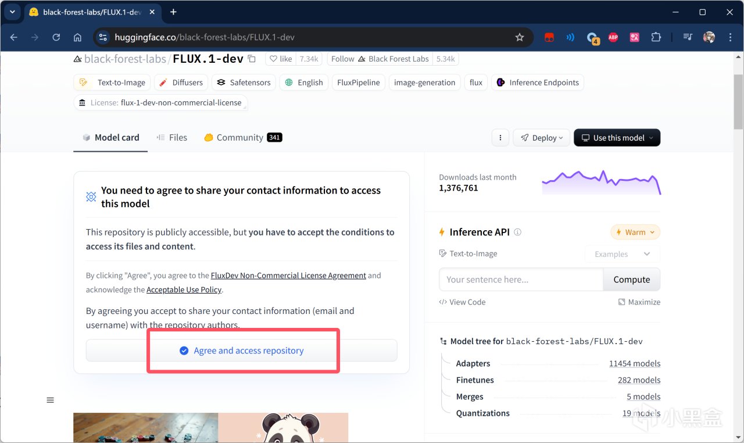This screenshot has width=744, height=443.
Task: Open FluxDev Non-Commercial License Agreement link
Action: pos(288,276)
